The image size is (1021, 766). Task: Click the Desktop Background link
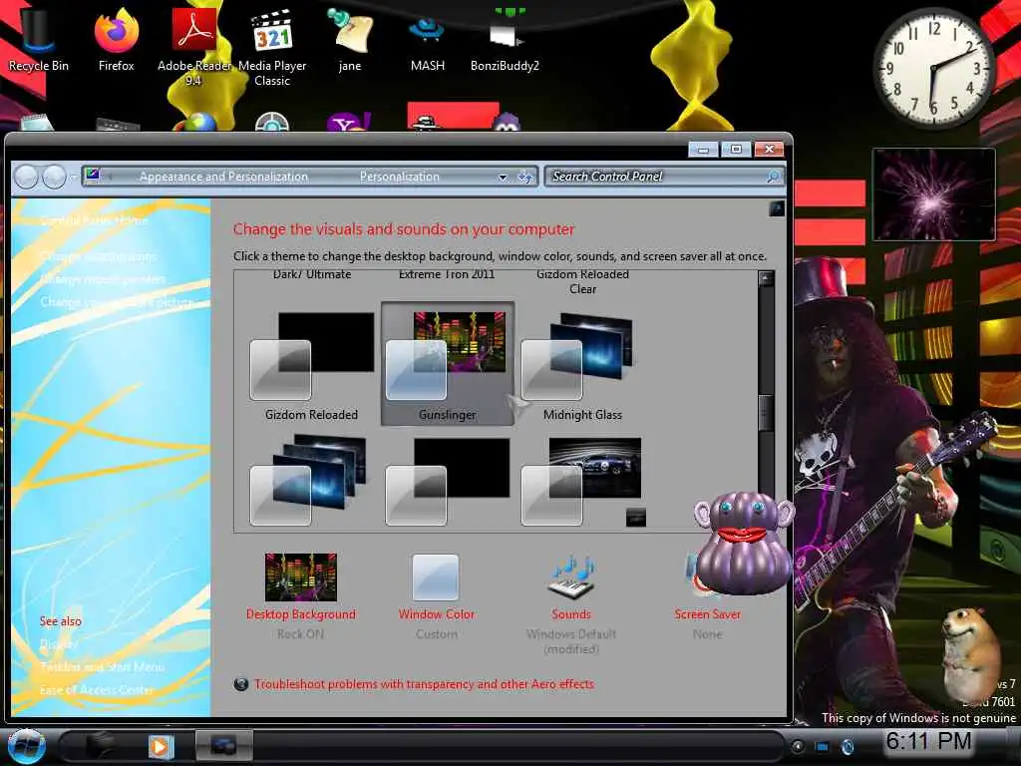pyautogui.click(x=301, y=614)
